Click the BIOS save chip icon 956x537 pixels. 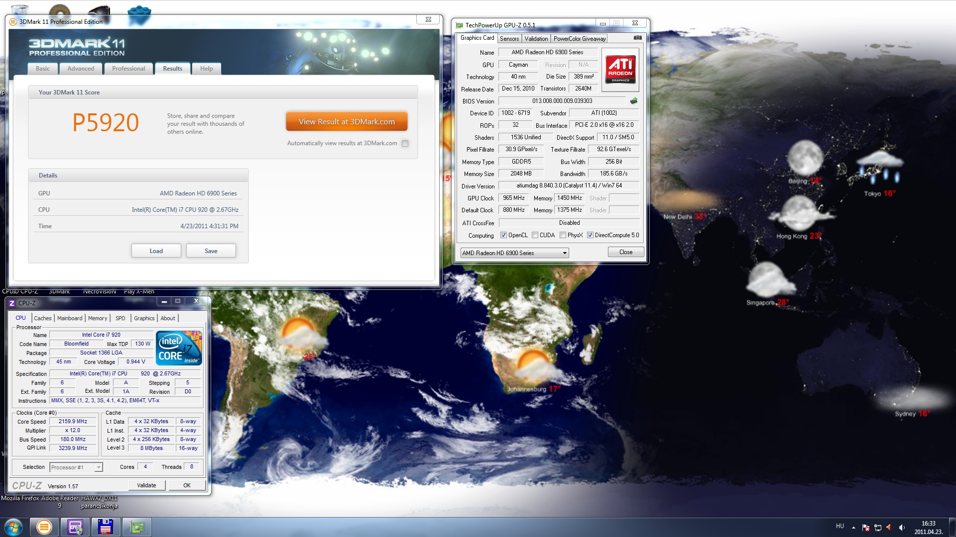tap(633, 101)
